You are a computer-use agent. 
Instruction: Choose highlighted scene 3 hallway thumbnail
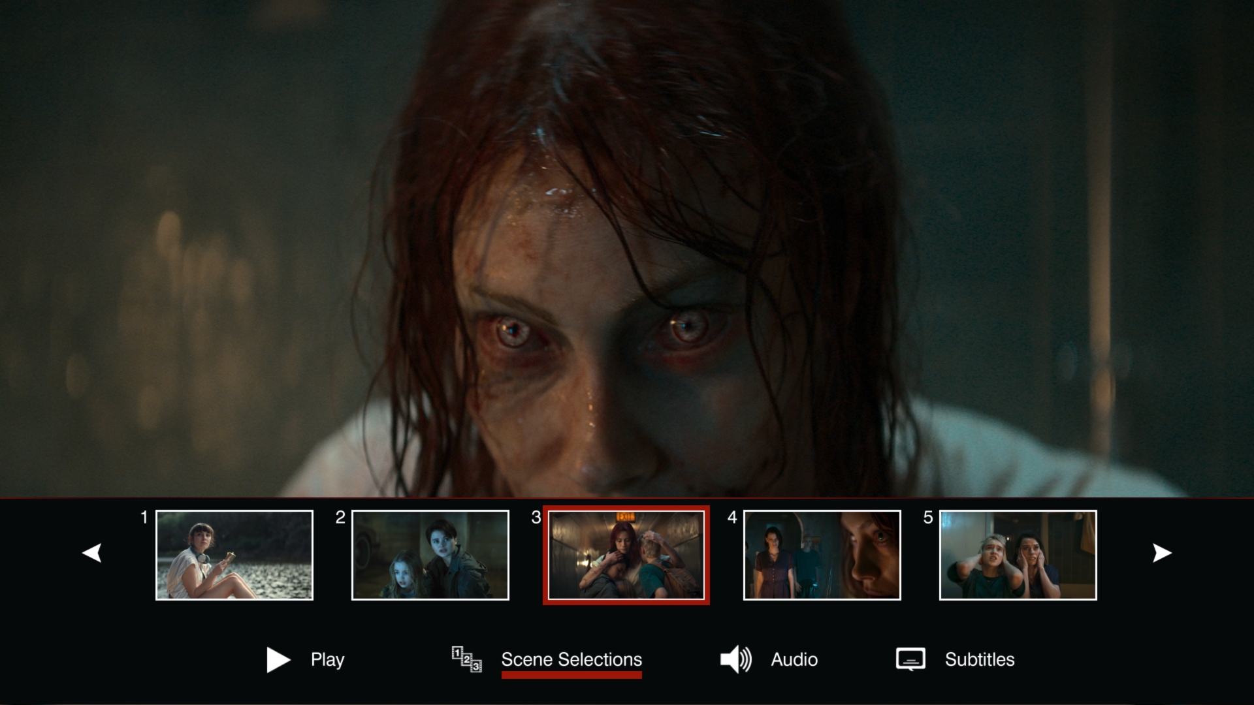pos(626,555)
